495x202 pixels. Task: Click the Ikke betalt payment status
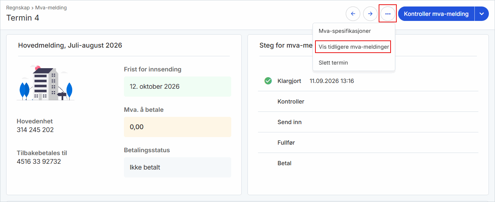(177, 167)
